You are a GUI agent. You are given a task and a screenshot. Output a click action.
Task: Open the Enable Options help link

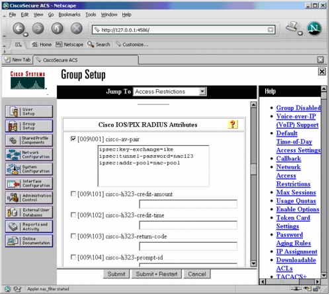(298, 209)
